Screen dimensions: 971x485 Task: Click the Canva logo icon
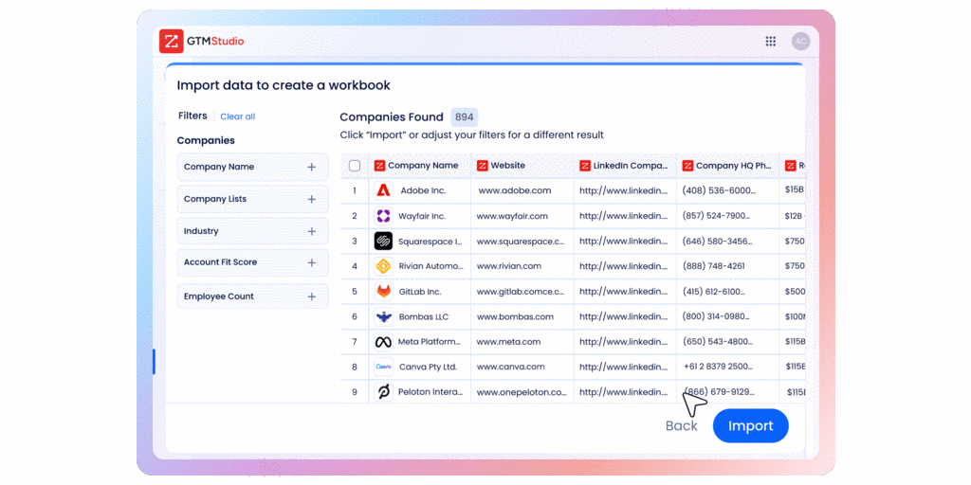click(383, 367)
